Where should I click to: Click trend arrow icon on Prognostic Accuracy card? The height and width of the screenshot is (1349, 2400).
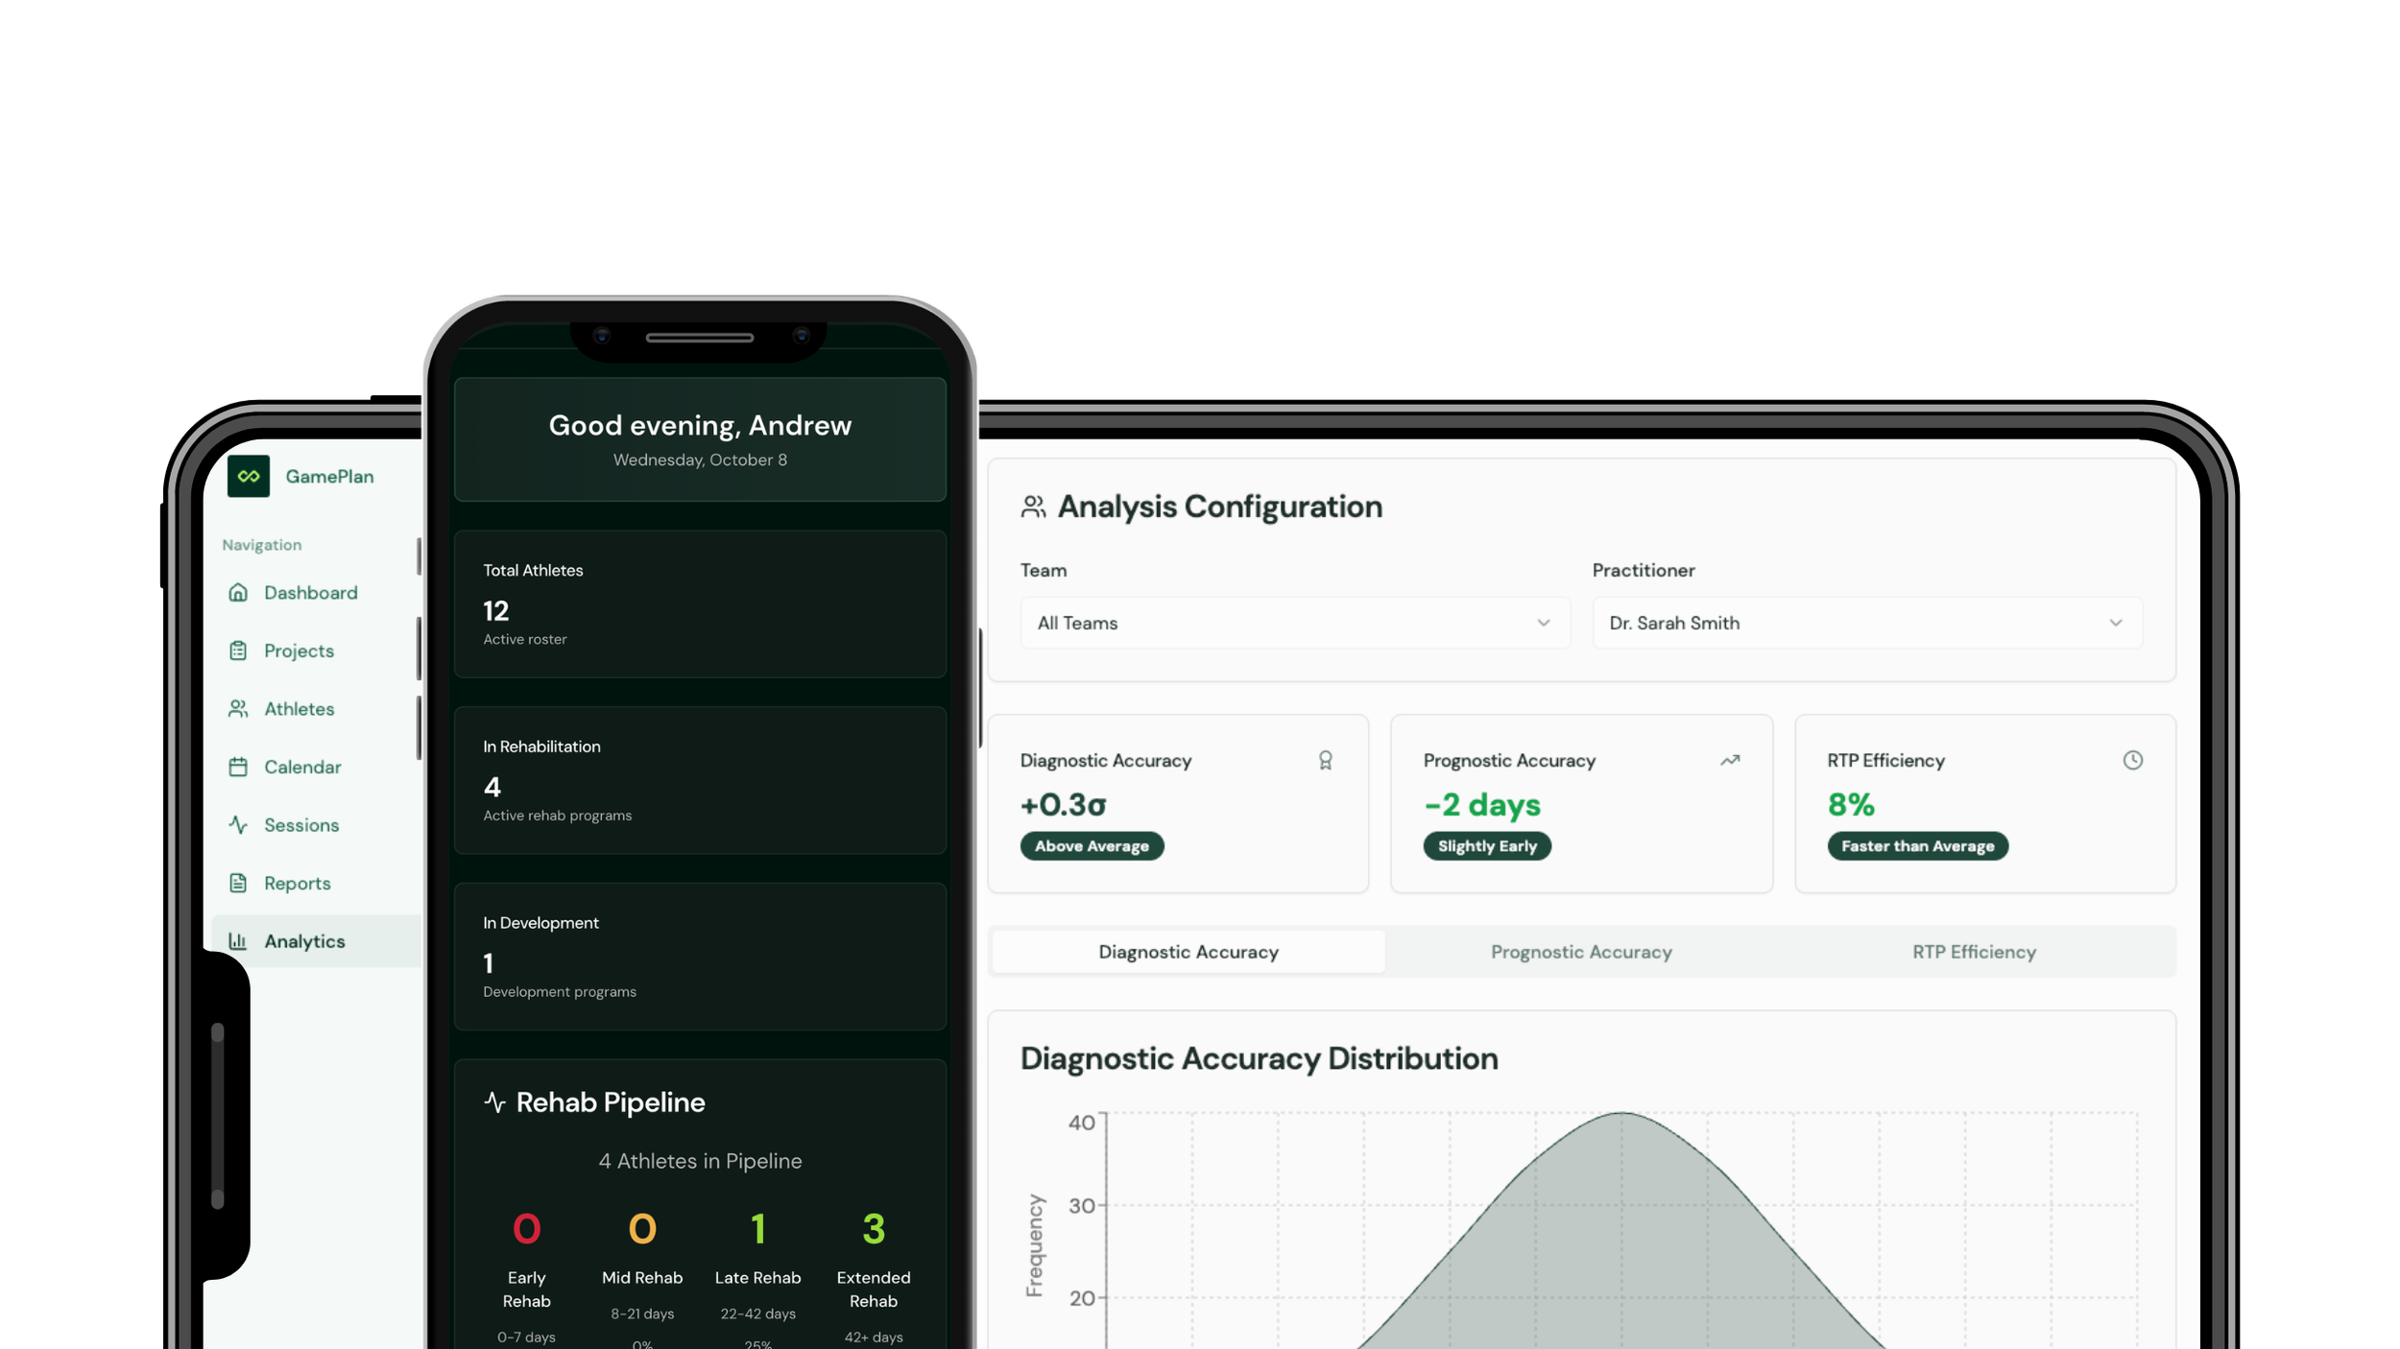[x=1729, y=760]
